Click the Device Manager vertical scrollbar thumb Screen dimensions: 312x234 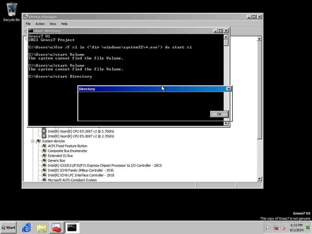[x=259, y=90]
